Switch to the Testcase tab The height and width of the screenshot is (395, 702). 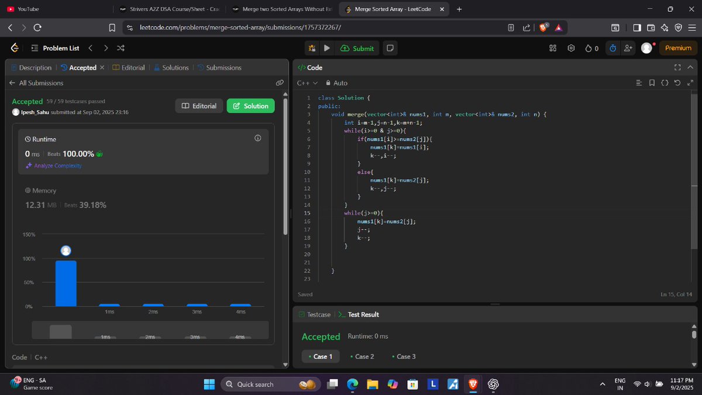tap(314, 314)
